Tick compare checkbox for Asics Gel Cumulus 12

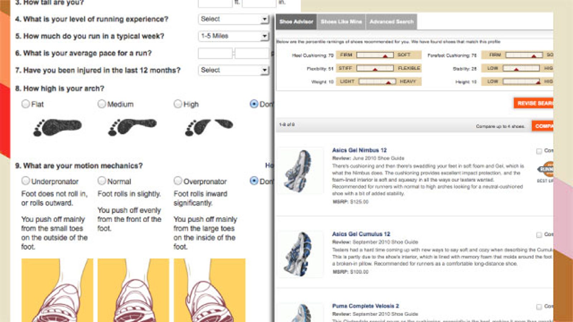point(539,235)
